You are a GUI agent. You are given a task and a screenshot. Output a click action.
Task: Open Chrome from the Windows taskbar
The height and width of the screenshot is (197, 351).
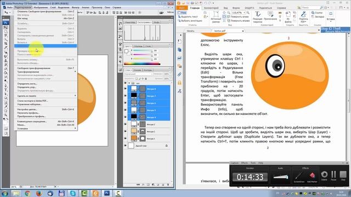(27, 193)
